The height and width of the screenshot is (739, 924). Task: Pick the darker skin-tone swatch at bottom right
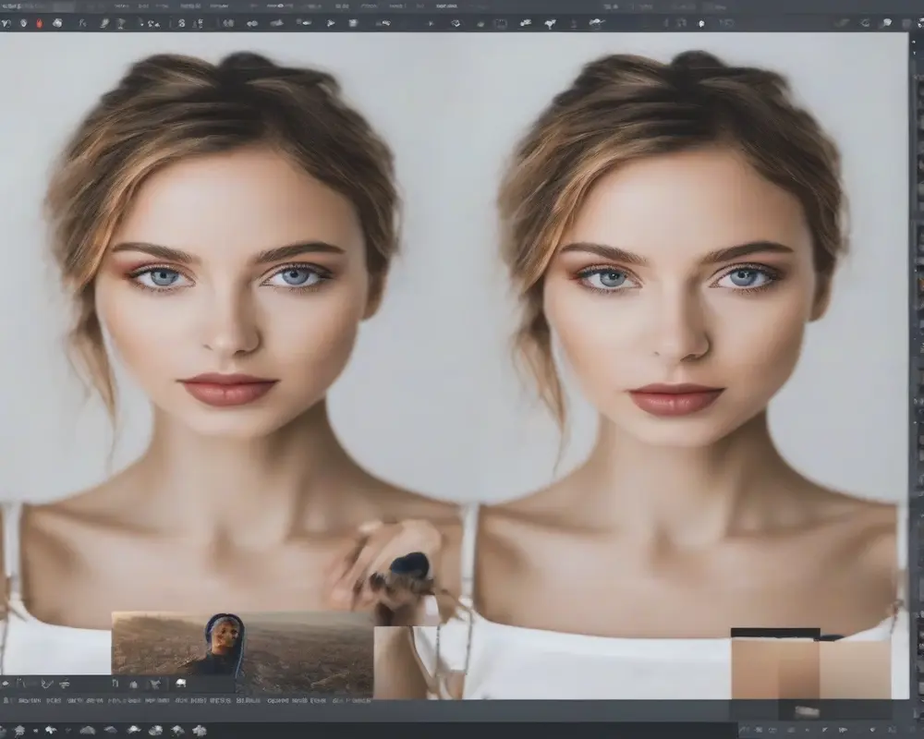coord(775,669)
